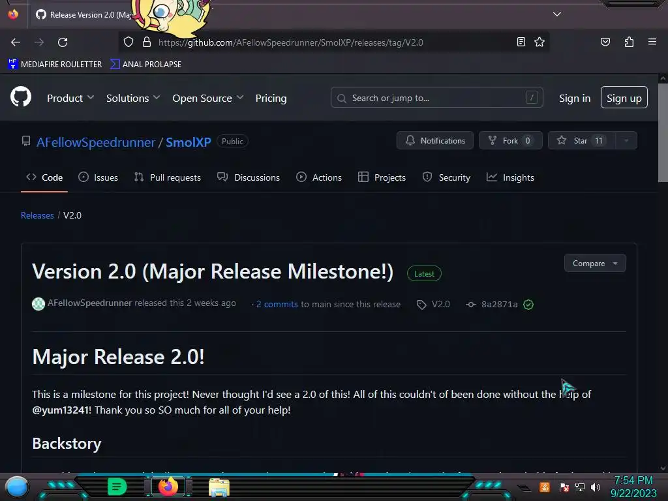The height and width of the screenshot is (501, 668).
Task: Click the page vertical scrollbar thumb
Action: (x=663, y=133)
